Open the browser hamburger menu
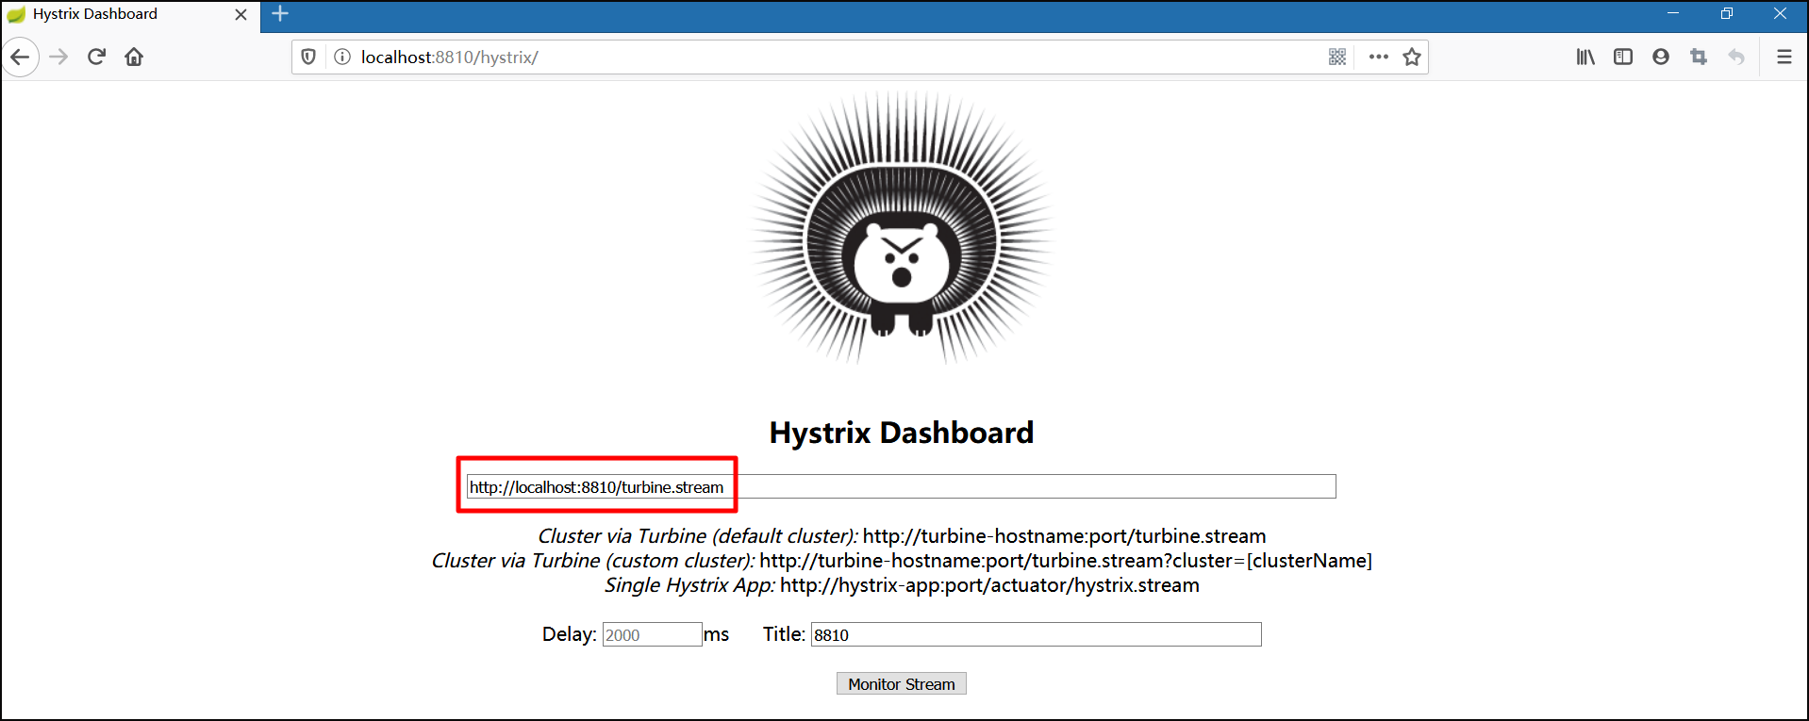The height and width of the screenshot is (721, 1809). 1784,57
